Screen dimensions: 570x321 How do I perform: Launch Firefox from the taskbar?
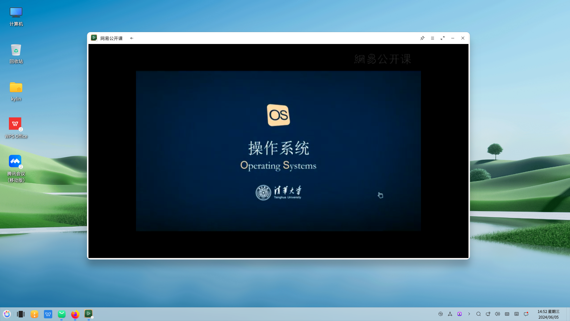click(75, 314)
